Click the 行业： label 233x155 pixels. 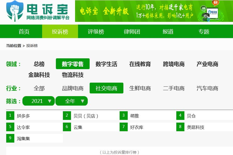13,88
